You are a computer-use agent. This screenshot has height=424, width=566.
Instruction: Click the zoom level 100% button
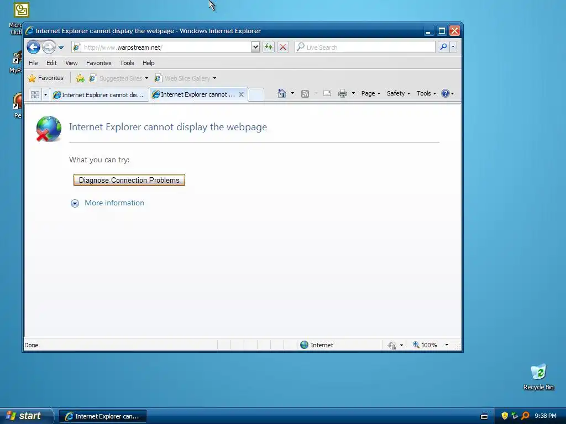(425, 345)
